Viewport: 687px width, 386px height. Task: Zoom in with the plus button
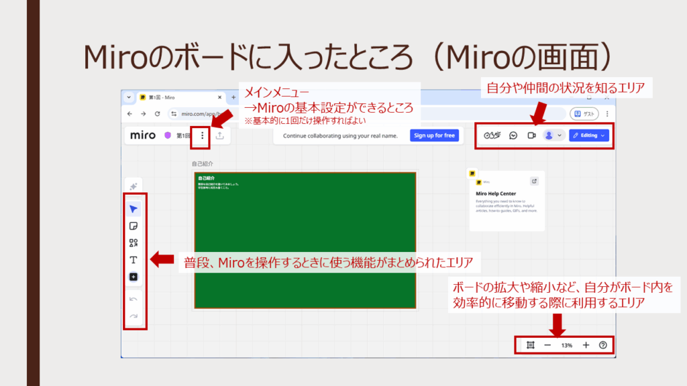[586, 345]
